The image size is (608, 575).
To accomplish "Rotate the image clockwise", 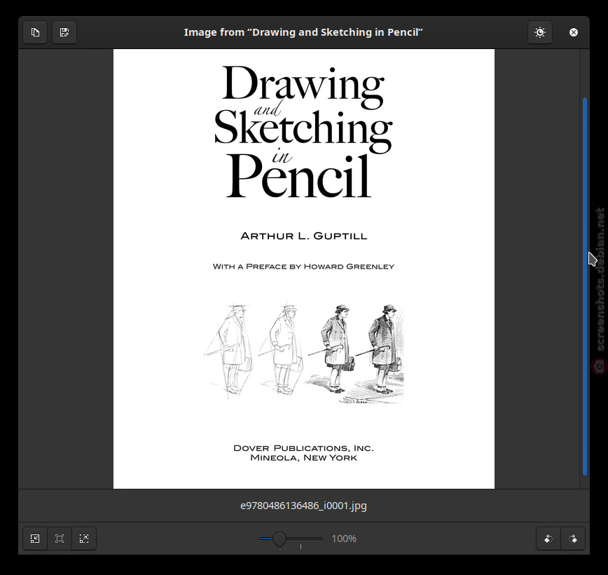I will 573,539.
